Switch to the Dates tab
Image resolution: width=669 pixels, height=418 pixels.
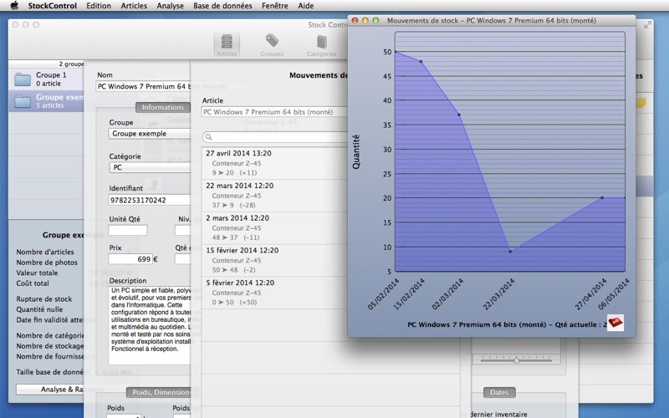tap(499, 392)
